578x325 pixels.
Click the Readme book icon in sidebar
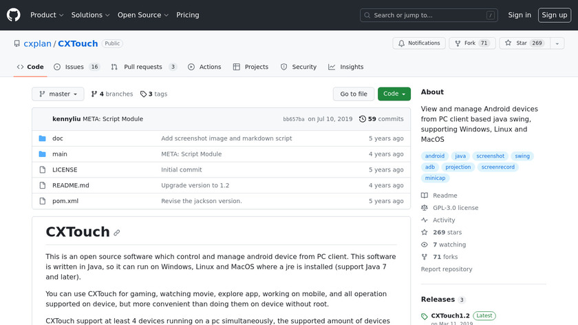(x=425, y=196)
